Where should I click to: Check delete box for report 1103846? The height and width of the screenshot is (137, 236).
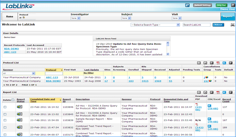(x=5, y=107)
